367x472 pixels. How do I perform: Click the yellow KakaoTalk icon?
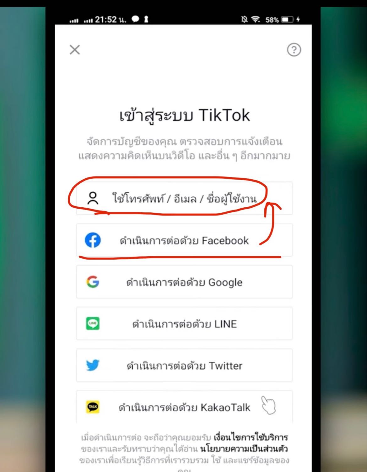93,407
